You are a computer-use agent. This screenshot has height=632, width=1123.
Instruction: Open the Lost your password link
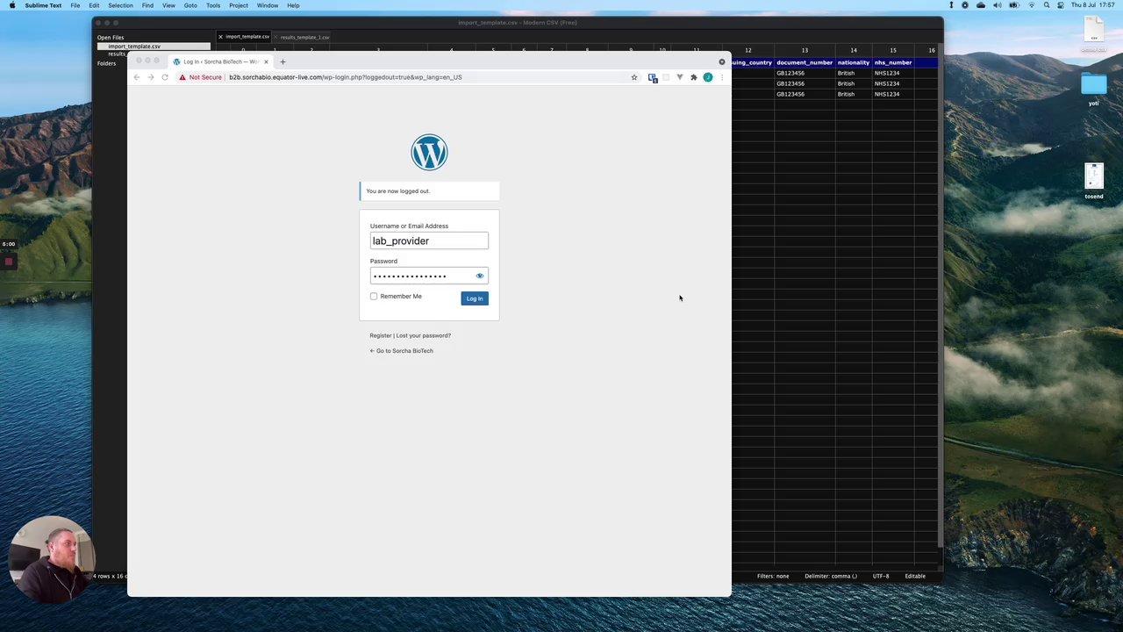pos(423,335)
